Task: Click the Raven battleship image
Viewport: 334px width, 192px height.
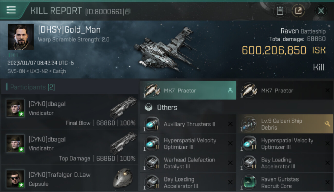Action: [x=166, y=49]
